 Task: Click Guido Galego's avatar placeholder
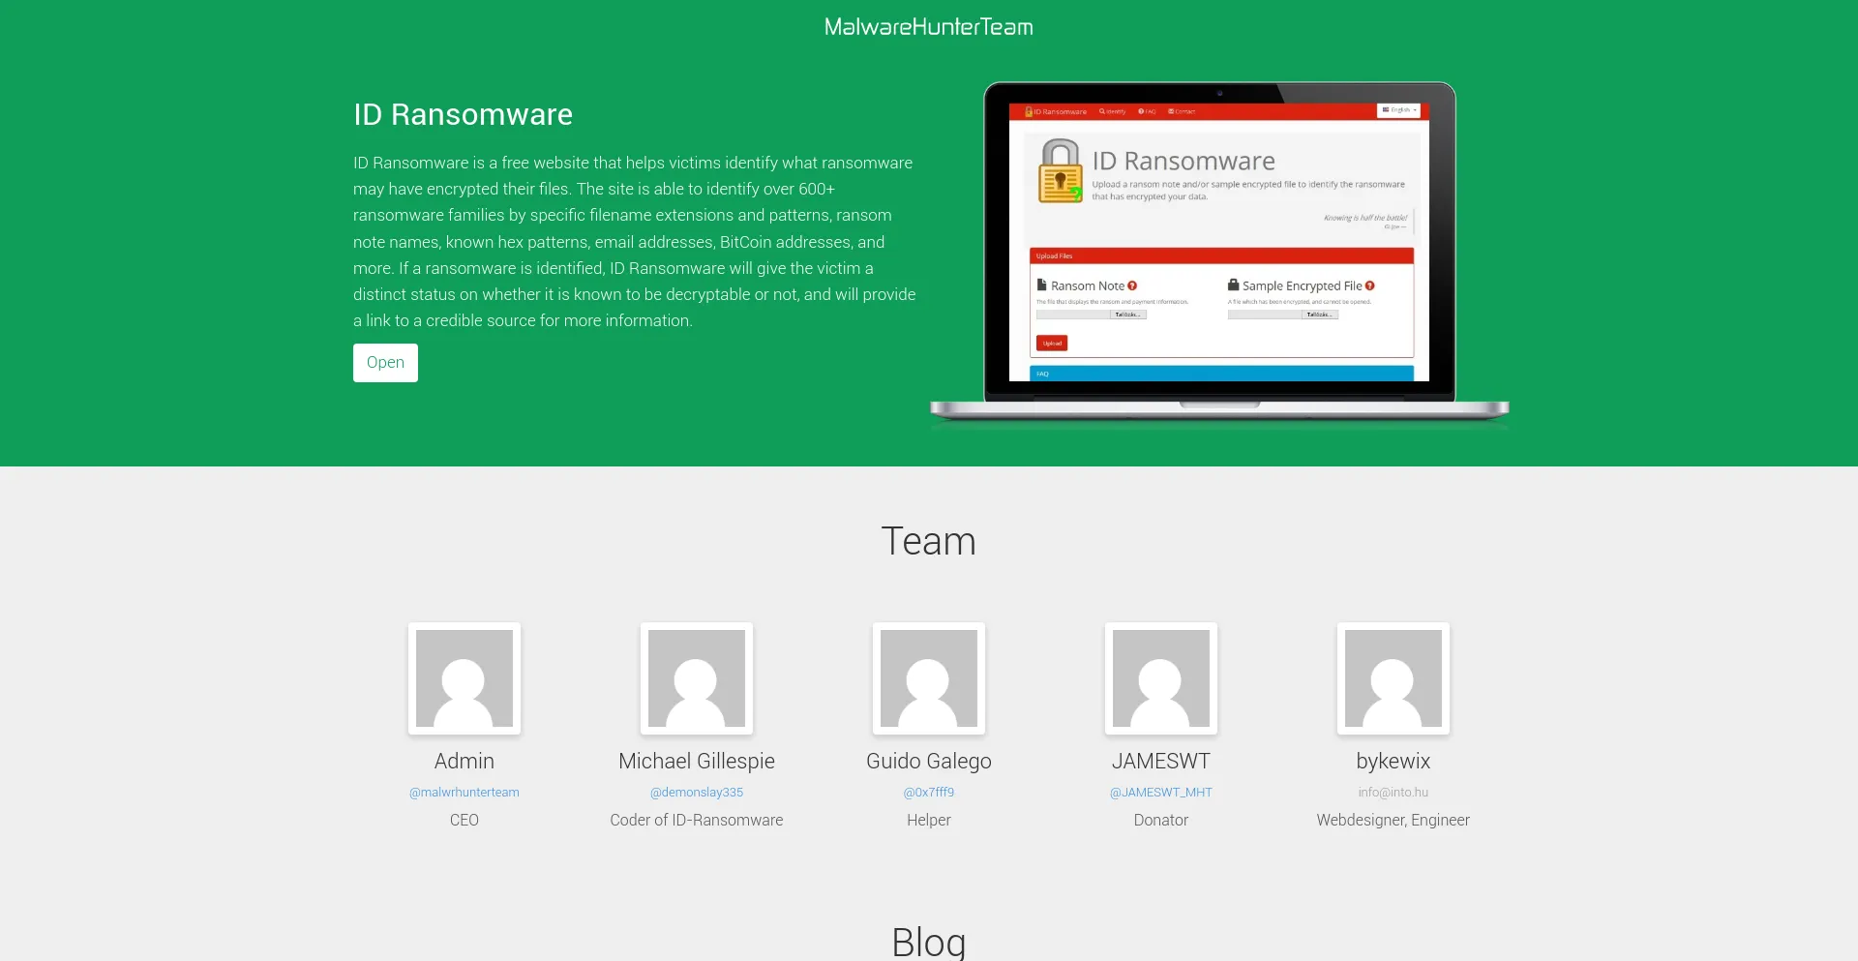click(929, 678)
